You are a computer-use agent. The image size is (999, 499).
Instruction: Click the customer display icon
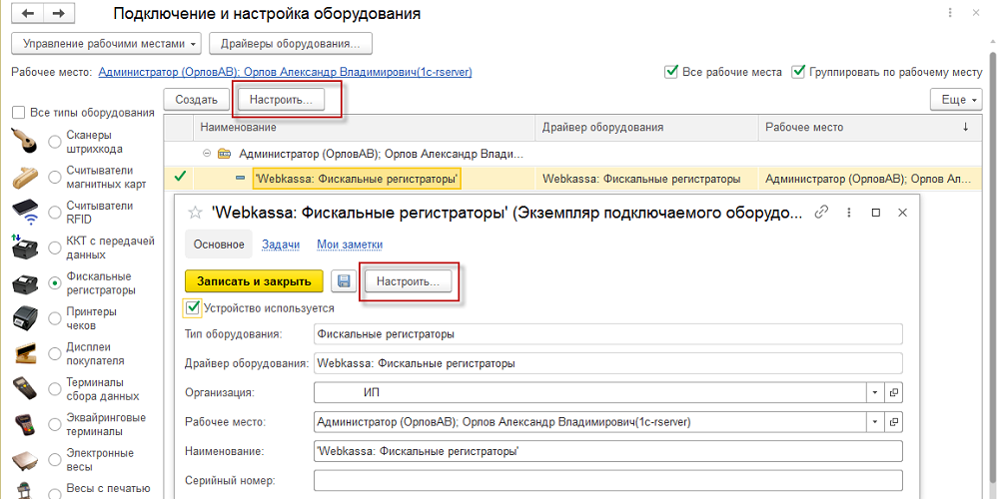pos(26,354)
